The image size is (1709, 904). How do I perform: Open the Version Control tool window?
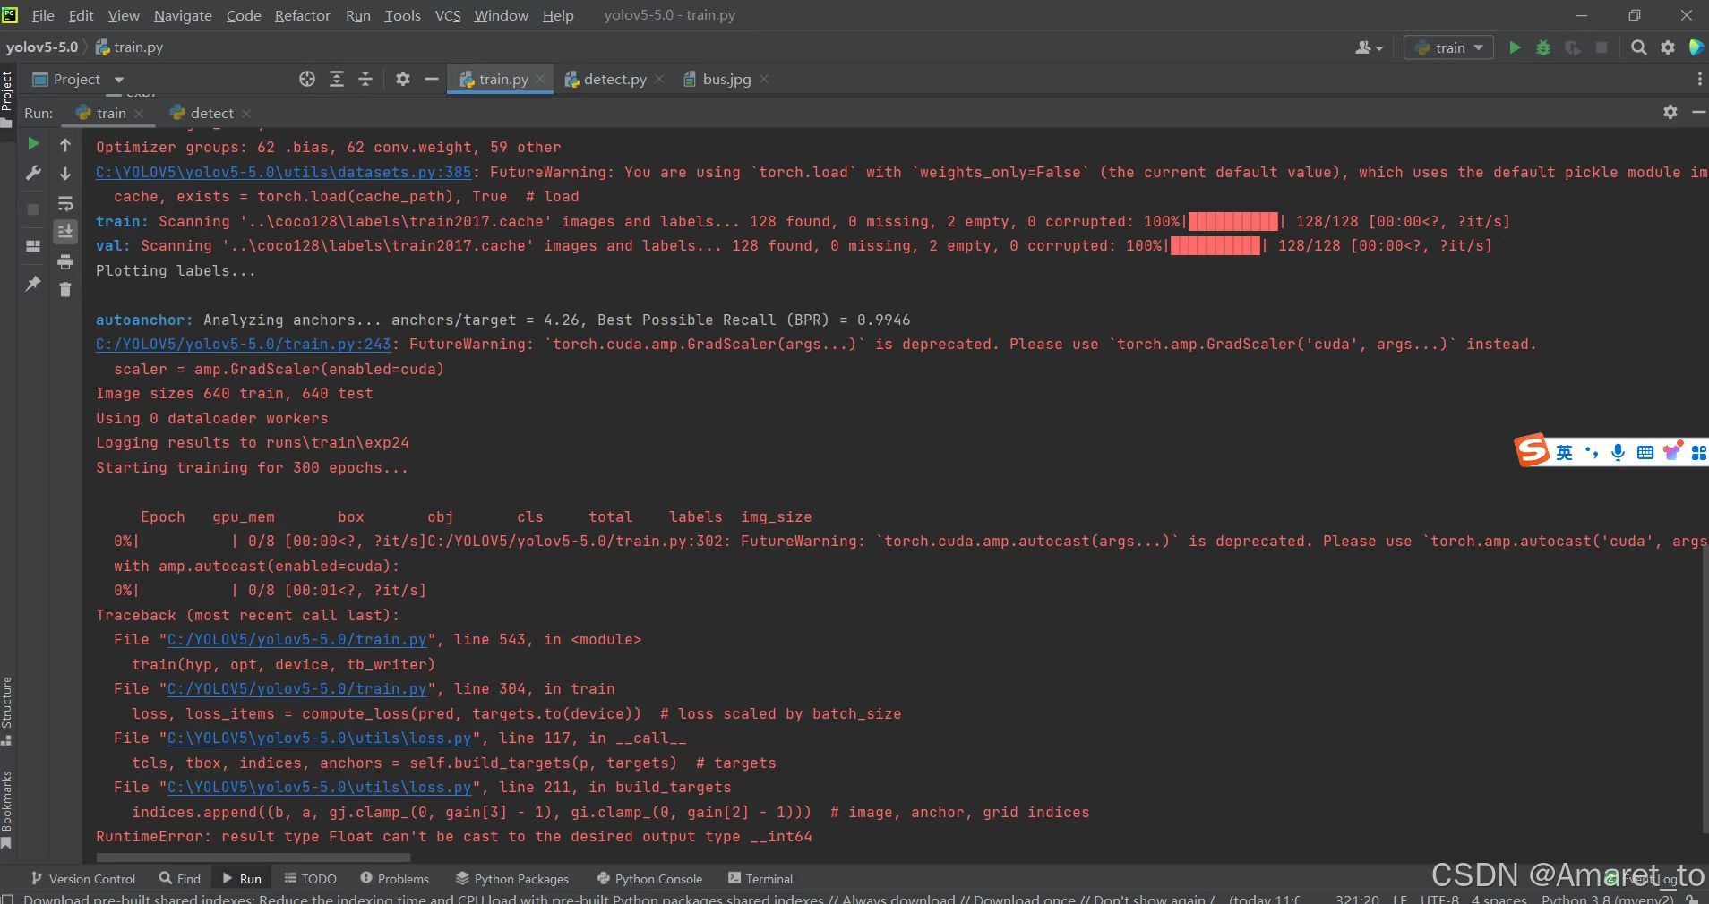tap(83, 879)
